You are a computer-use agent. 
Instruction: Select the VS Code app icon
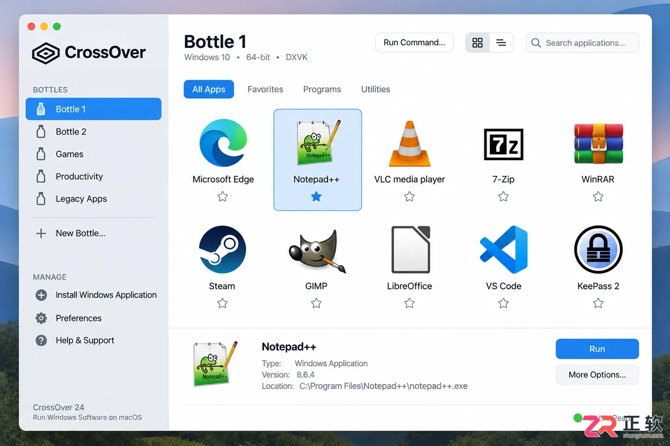tap(503, 249)
